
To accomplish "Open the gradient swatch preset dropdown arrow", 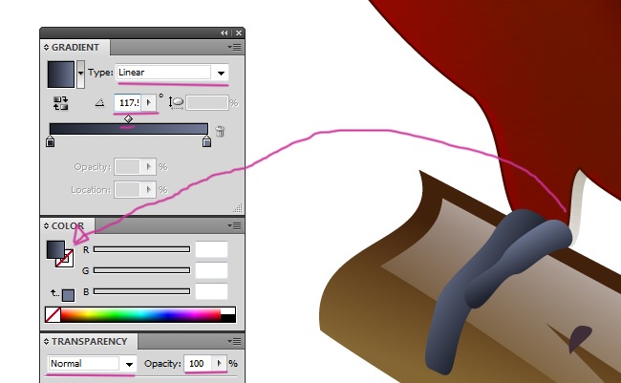I will coord(80,73).
